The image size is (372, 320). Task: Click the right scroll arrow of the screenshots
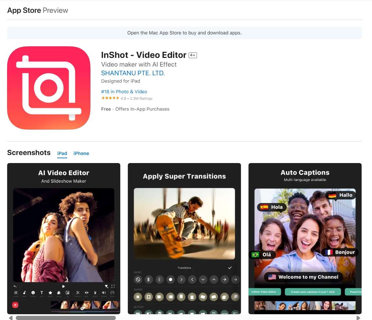pyautogui.click(x=358, y=318)
